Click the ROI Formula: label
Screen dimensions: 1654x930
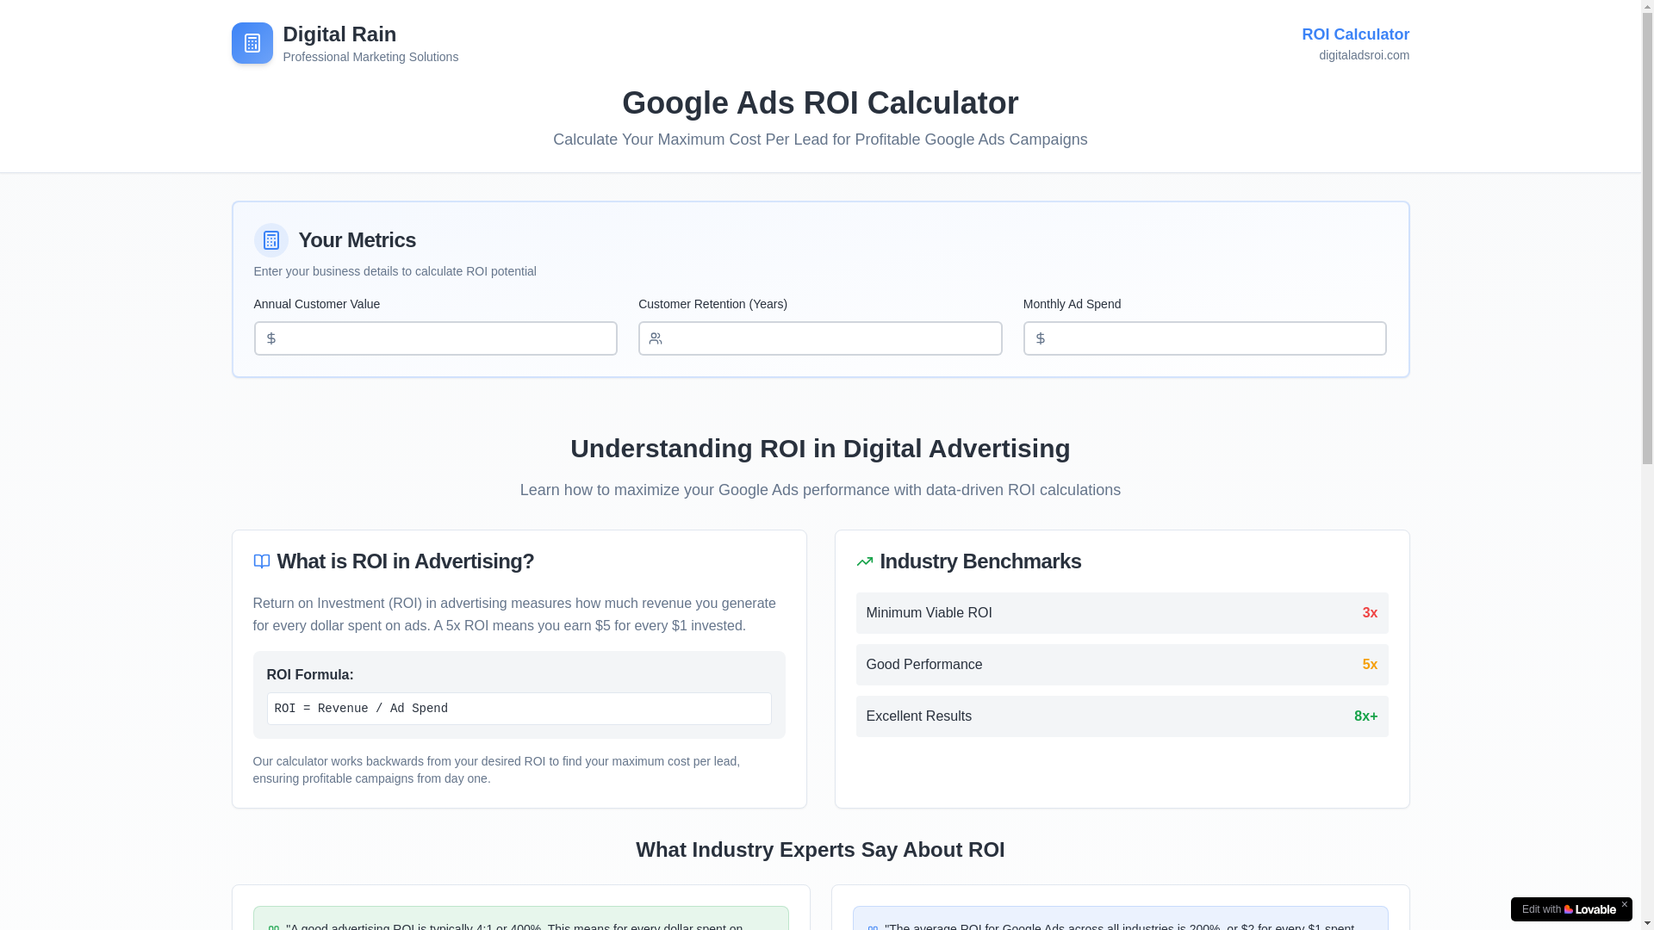point(310,675)
